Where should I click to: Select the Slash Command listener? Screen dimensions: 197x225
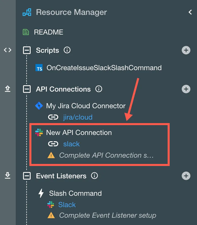(75, 193)
